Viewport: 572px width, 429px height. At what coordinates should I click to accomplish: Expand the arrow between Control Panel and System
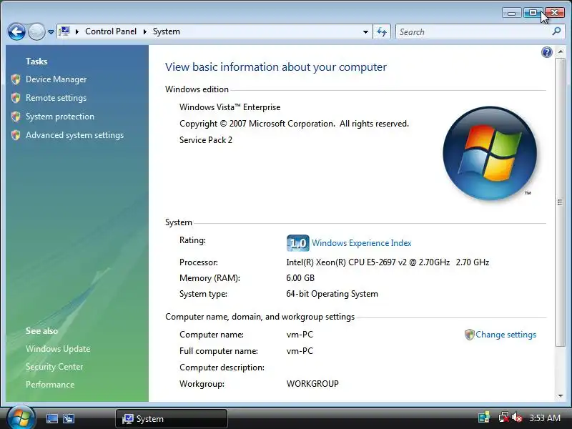click(145, 31)
